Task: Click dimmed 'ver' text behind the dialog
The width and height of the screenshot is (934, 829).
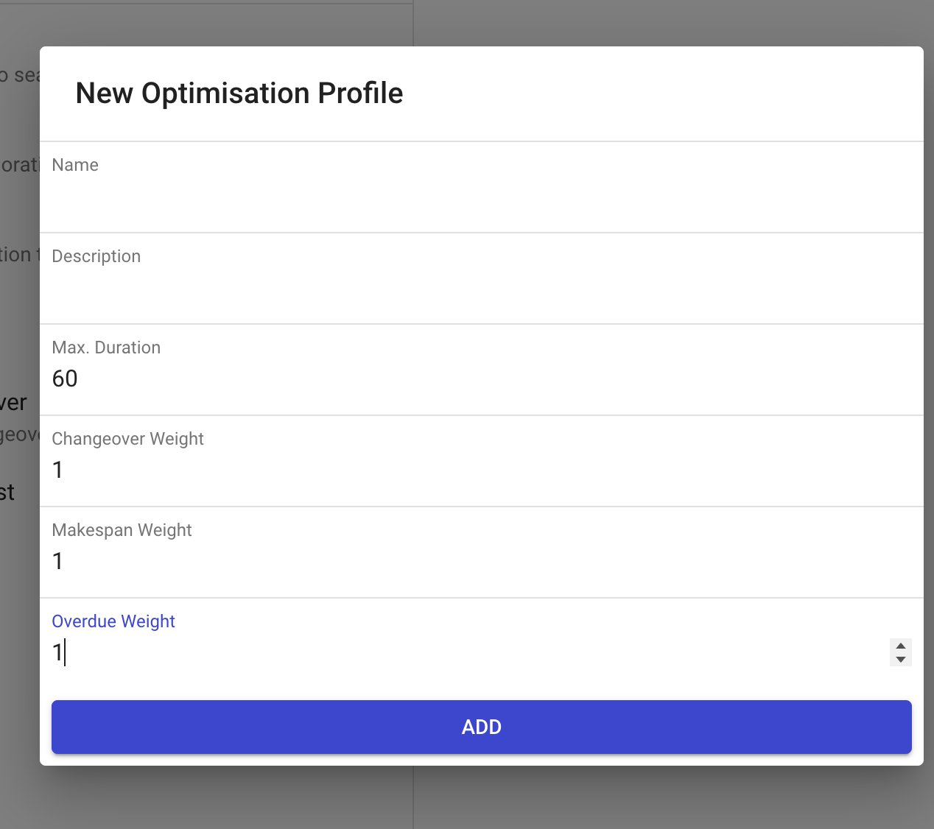Action: pyautogui.click(x=15, y=403)
